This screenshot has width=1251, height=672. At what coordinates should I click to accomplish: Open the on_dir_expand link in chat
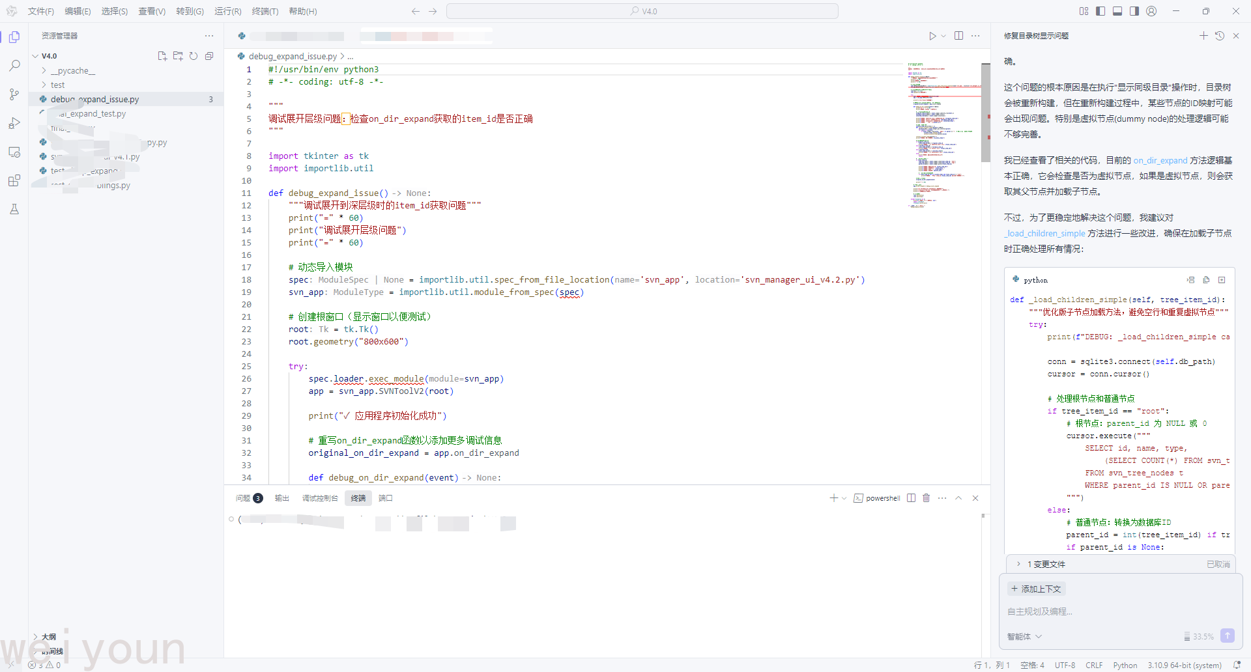click(1160, 160)
